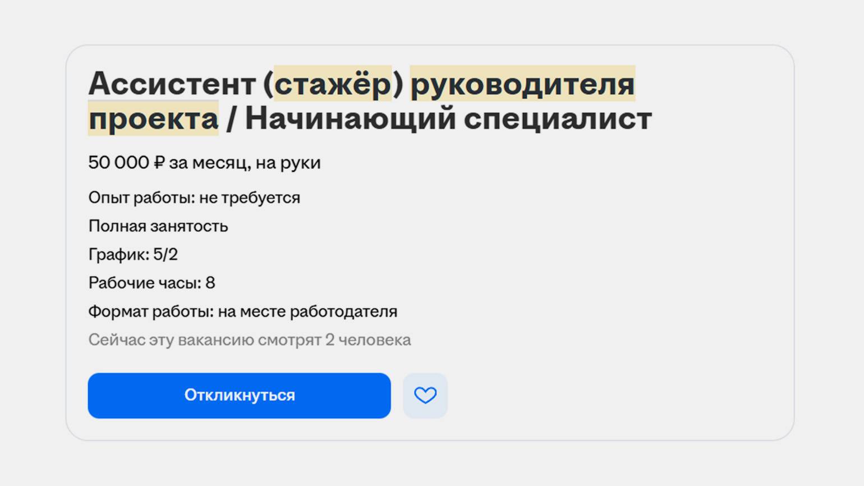Image resolution: width=864 pixels, height=486 pixels.
Task: Click the 'Сейчас эту вакансию смотрят' notice
Action: coord(205,340)
